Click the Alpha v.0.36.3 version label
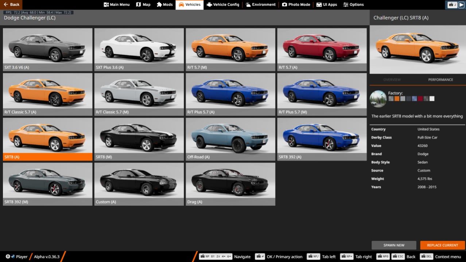Screen dimensions: 466x262 pos(47,257)
